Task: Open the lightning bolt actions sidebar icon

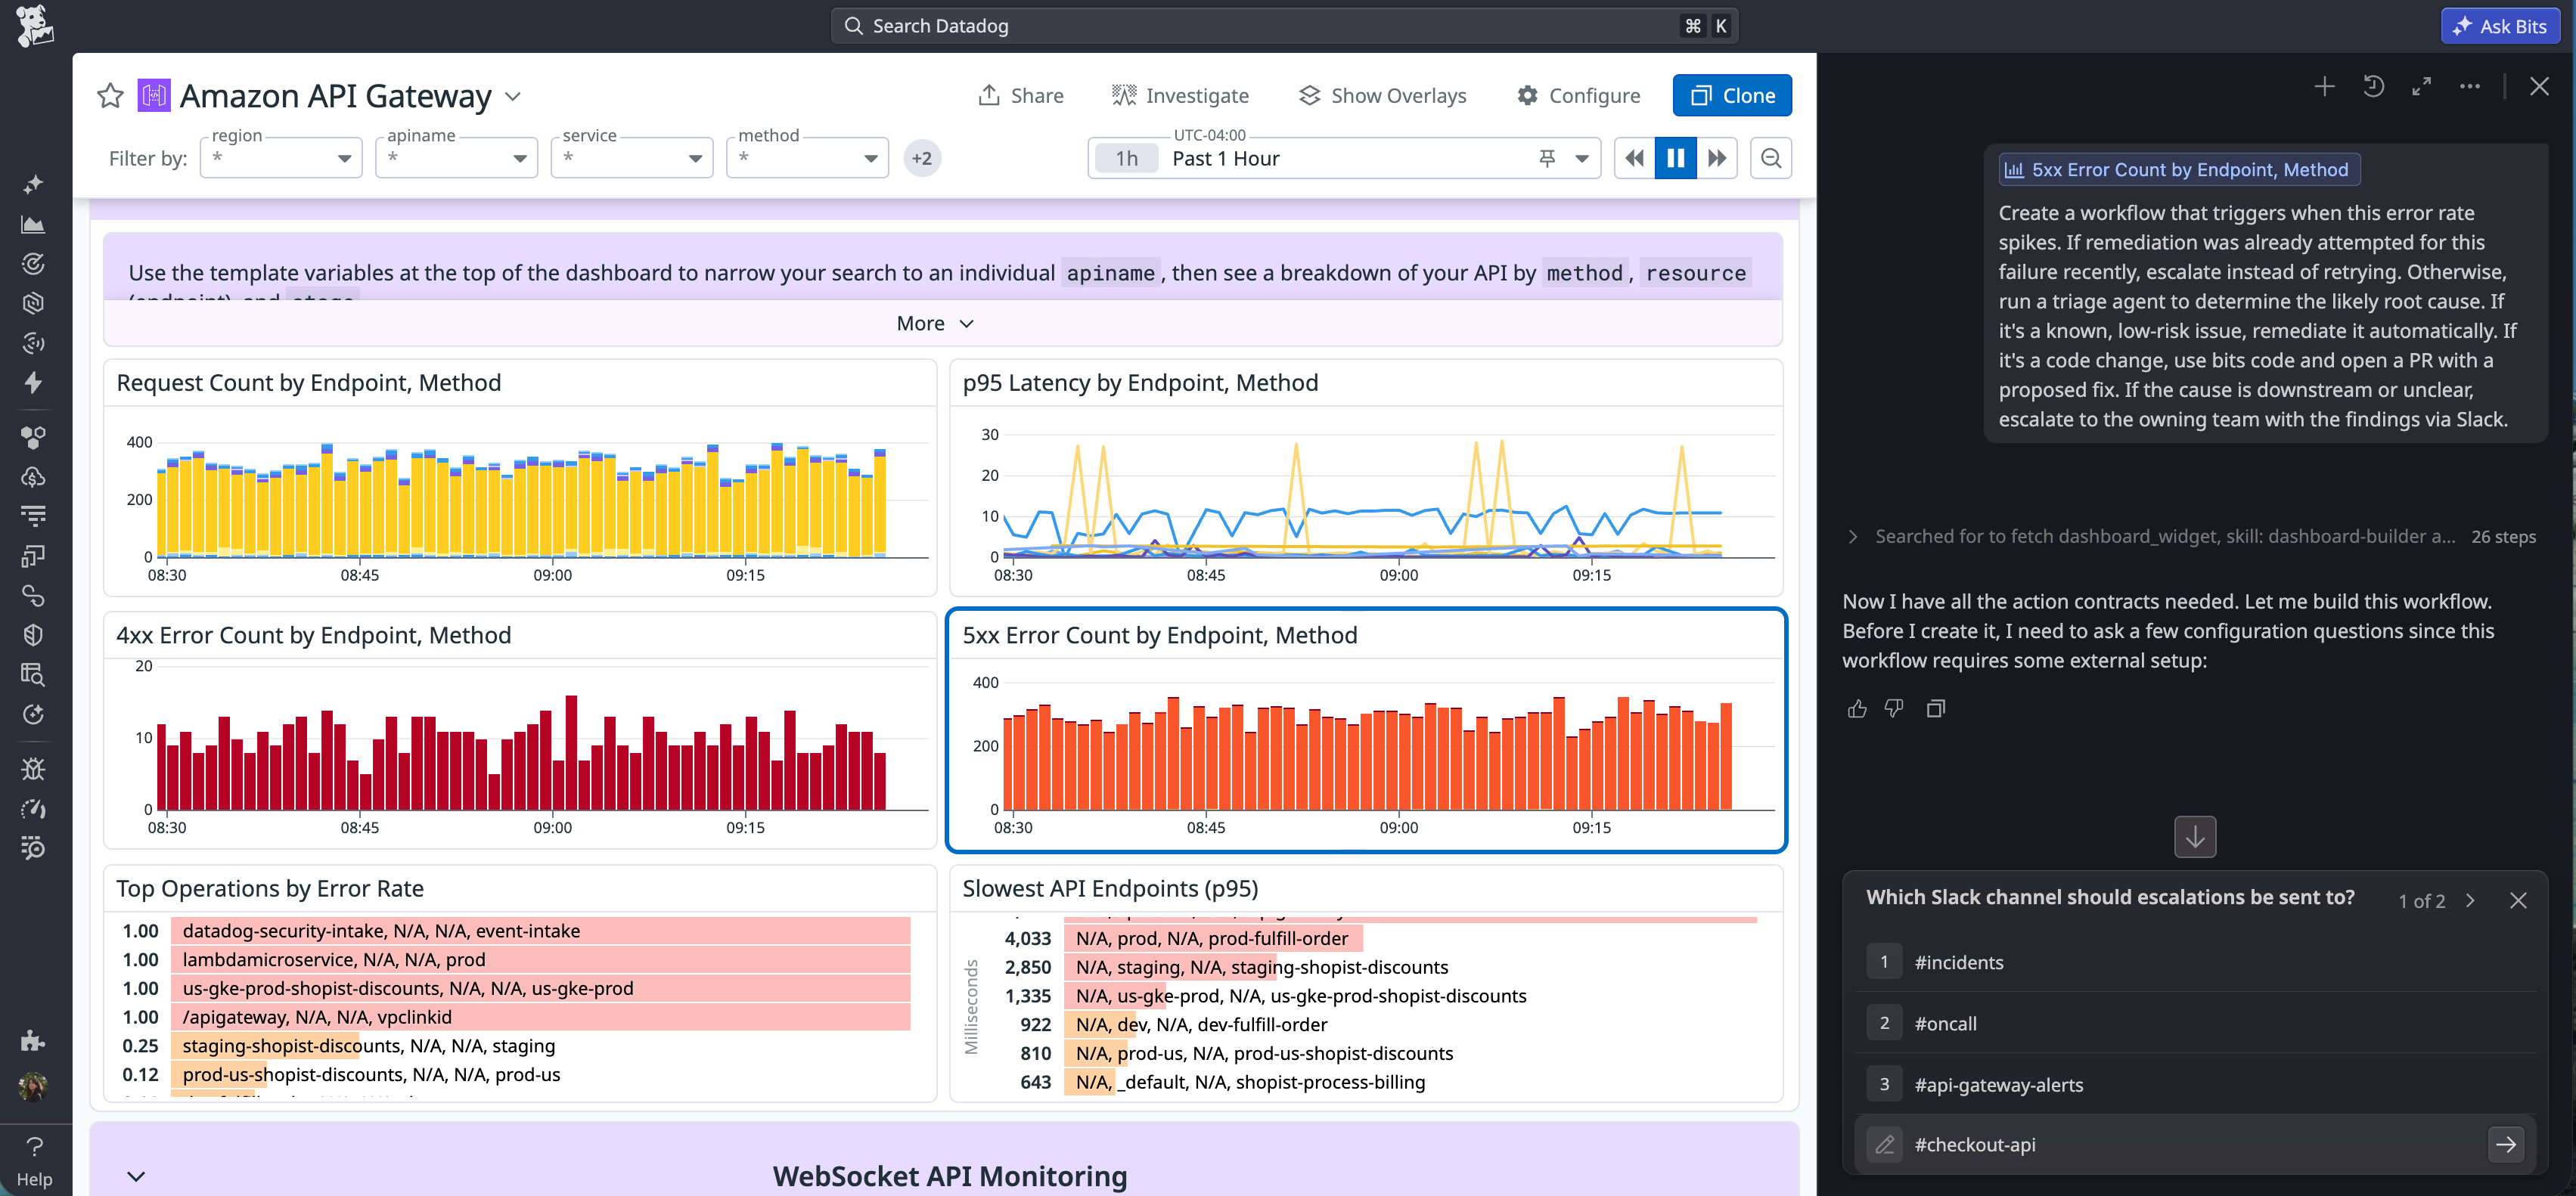Action: [x=33, y=382]
